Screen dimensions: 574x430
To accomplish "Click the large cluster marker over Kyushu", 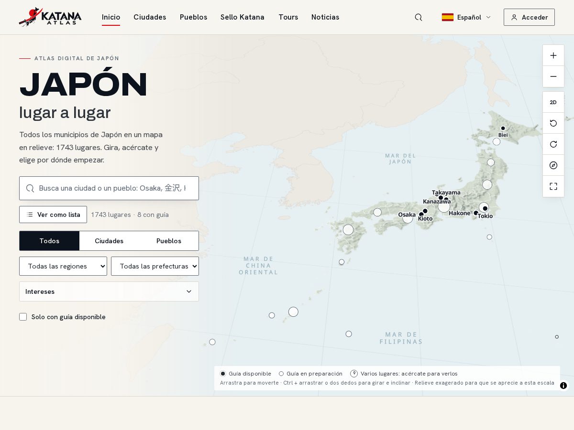I will 348,230.
